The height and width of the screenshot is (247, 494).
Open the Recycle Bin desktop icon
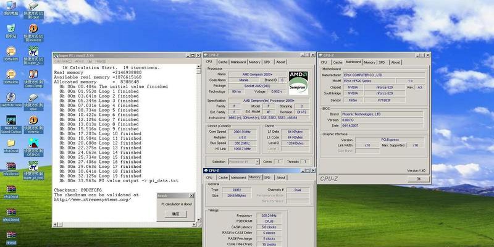[x=11, y=31]
